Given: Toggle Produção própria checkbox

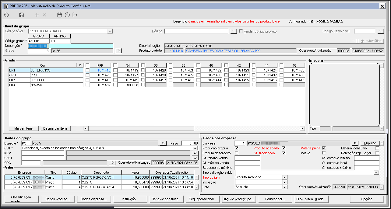Looking at the screenshot, I should [237, 148].
